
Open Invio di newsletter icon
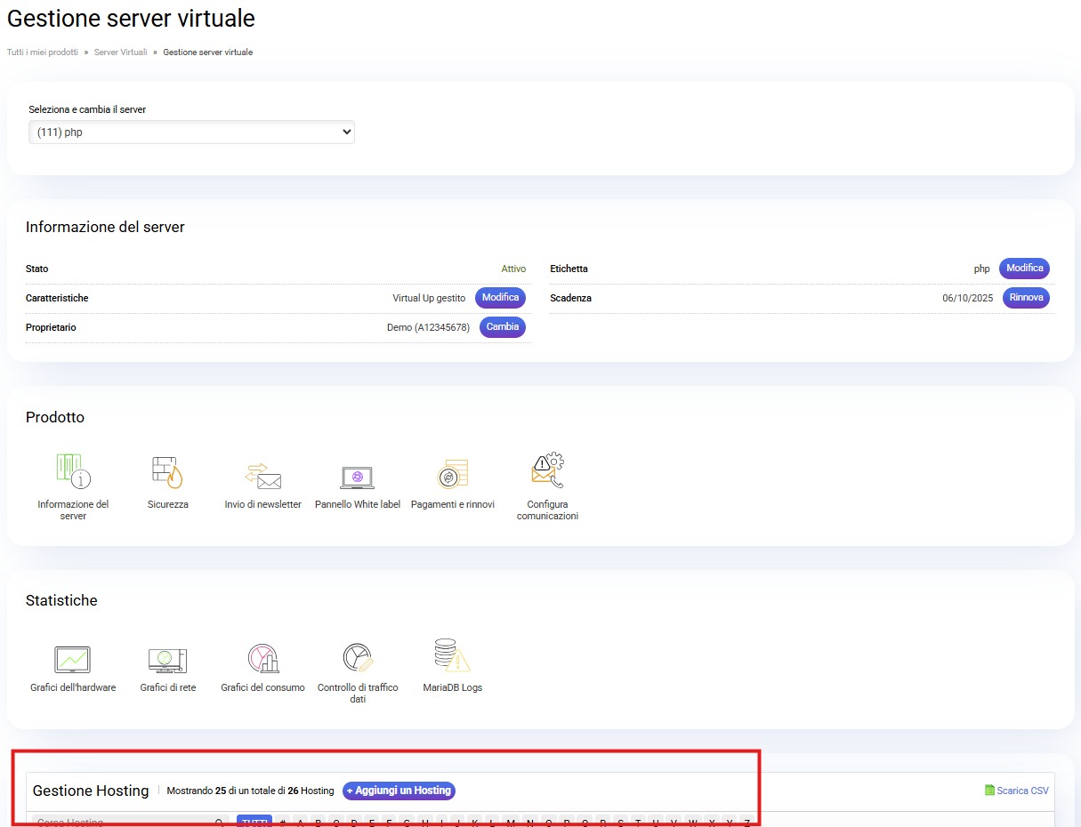pos(262,475)
